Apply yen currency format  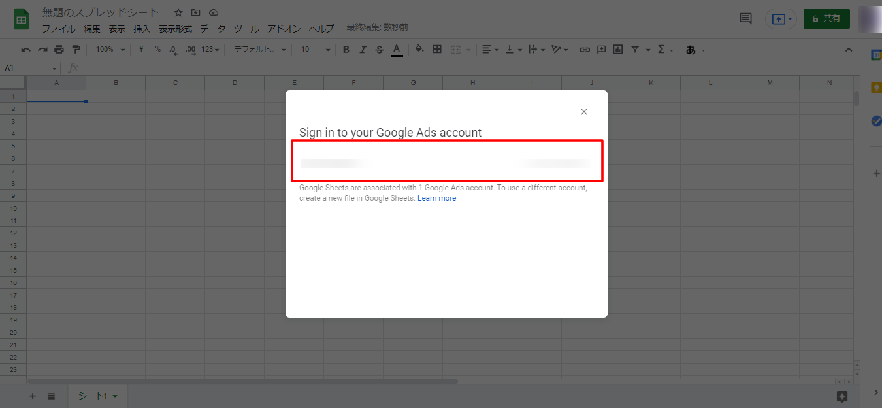(141, 49)
